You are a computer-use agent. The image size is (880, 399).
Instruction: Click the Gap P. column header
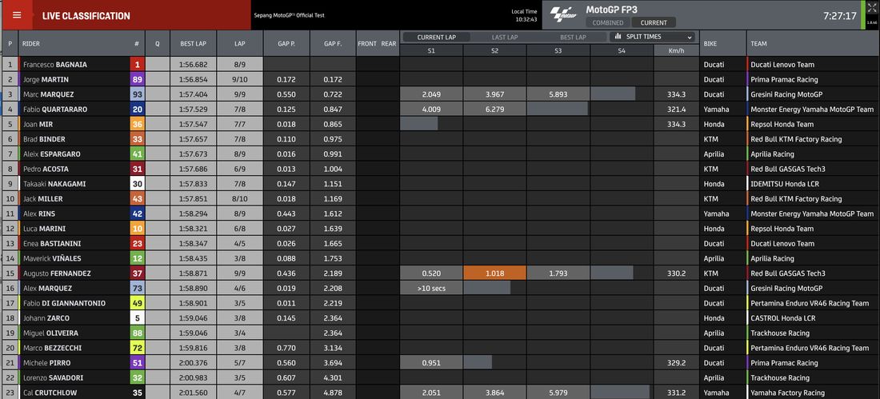click(286, 43)
